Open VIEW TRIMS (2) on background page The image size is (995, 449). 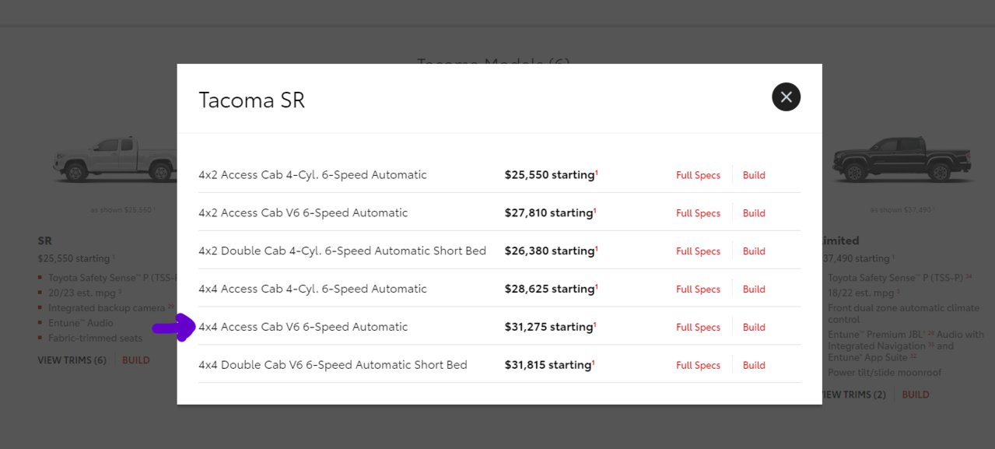853,395
